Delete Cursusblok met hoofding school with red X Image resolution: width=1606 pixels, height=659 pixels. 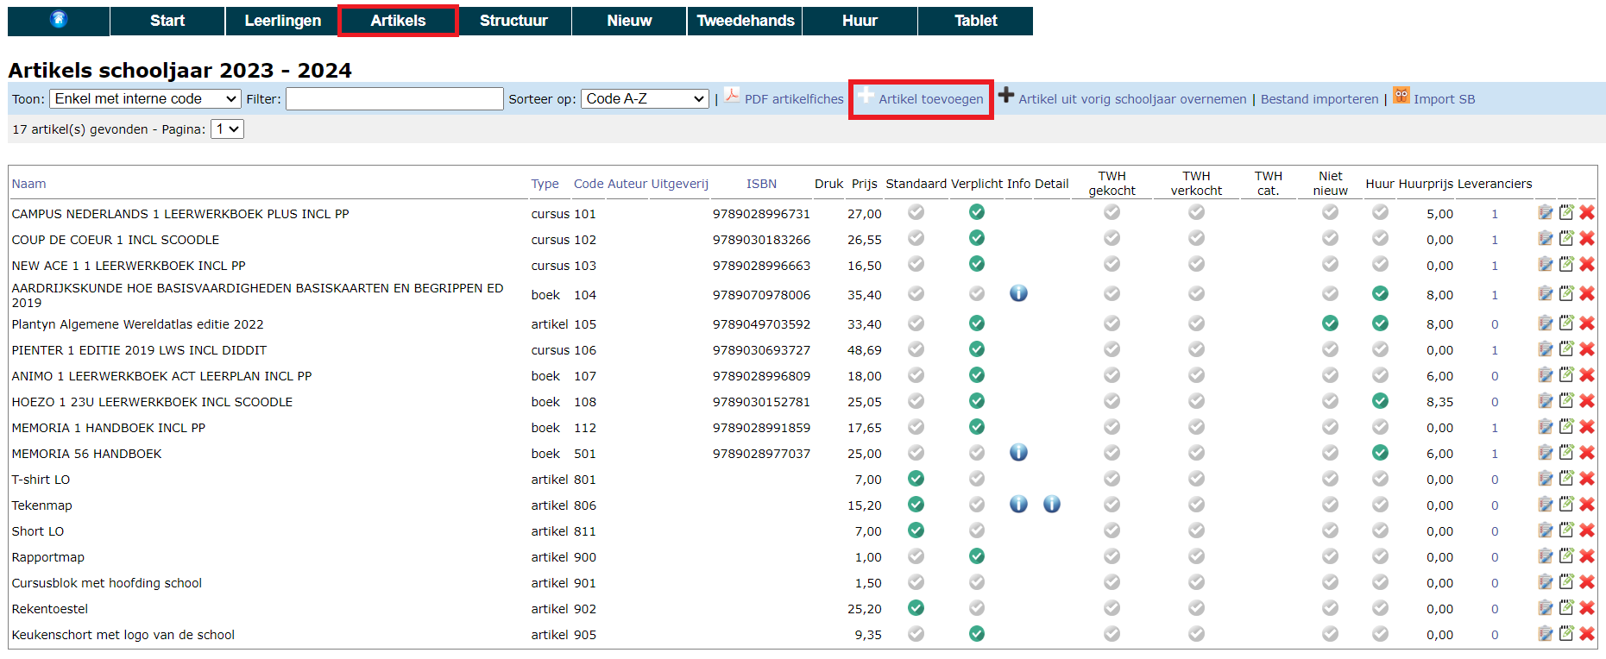pyautogui.click(x=1587, y=581)
